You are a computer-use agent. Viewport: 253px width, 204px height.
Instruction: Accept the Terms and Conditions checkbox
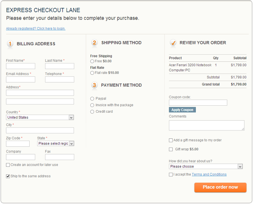point(171,175)
